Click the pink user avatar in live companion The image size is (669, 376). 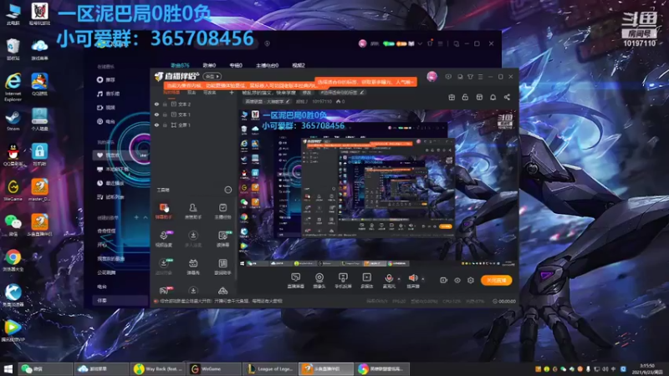[432, 77]
